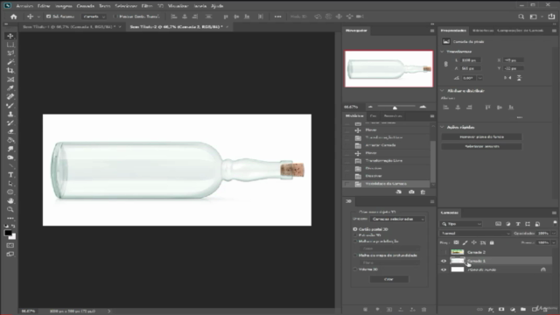Select the Eraser tool
The image size is (560, 315).
click(10, 131)
